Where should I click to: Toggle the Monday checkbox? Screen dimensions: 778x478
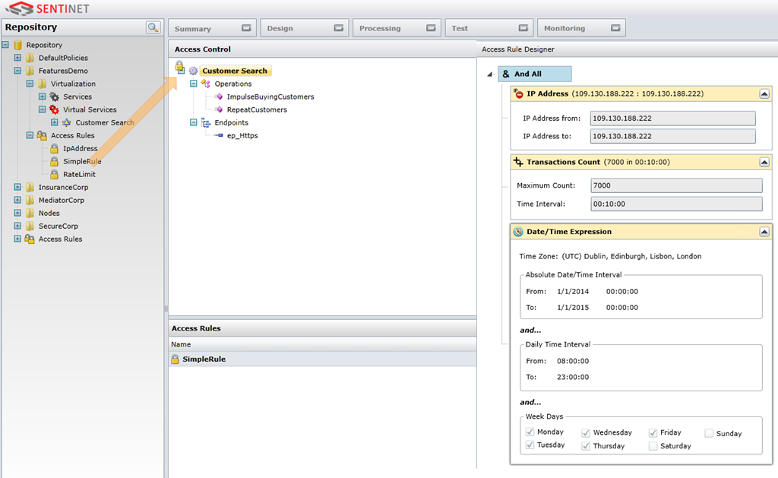(x=530, y=432)
